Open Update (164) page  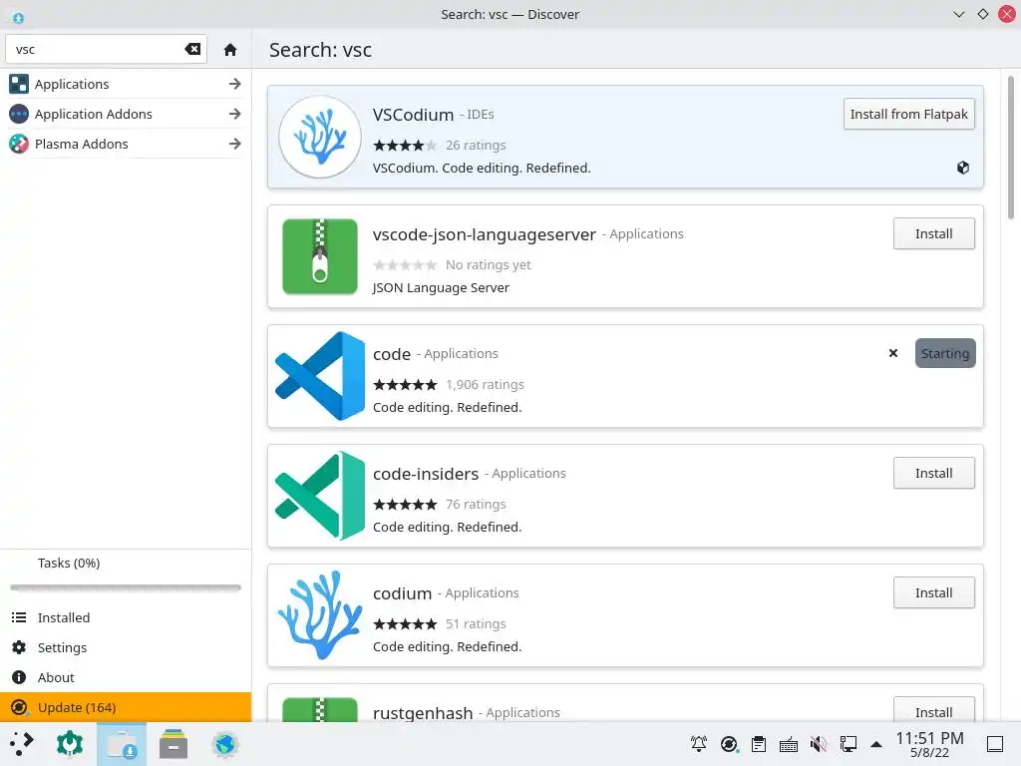(x=126, y=707)
